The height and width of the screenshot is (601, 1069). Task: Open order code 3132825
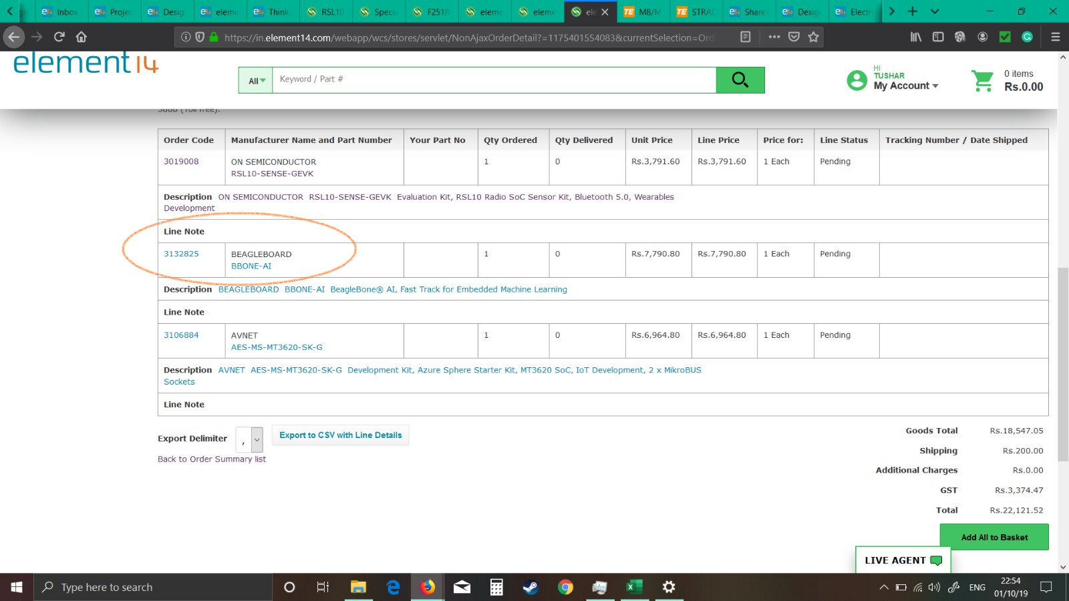(x=181, y=254)
